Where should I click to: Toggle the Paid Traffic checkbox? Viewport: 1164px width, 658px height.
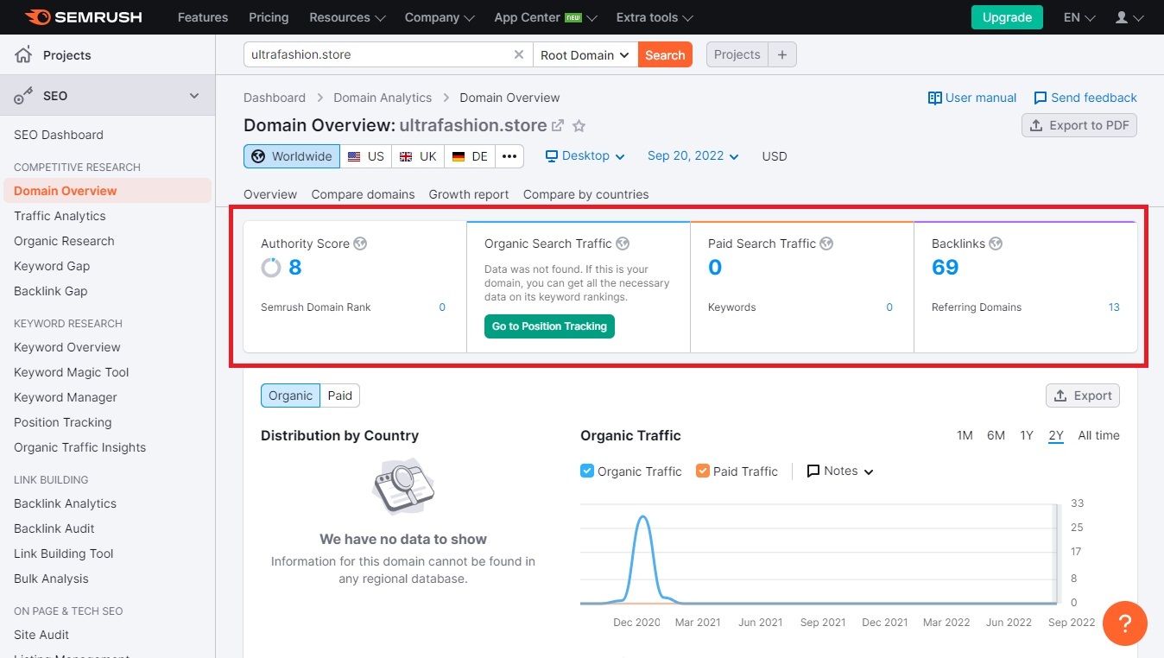703,471
